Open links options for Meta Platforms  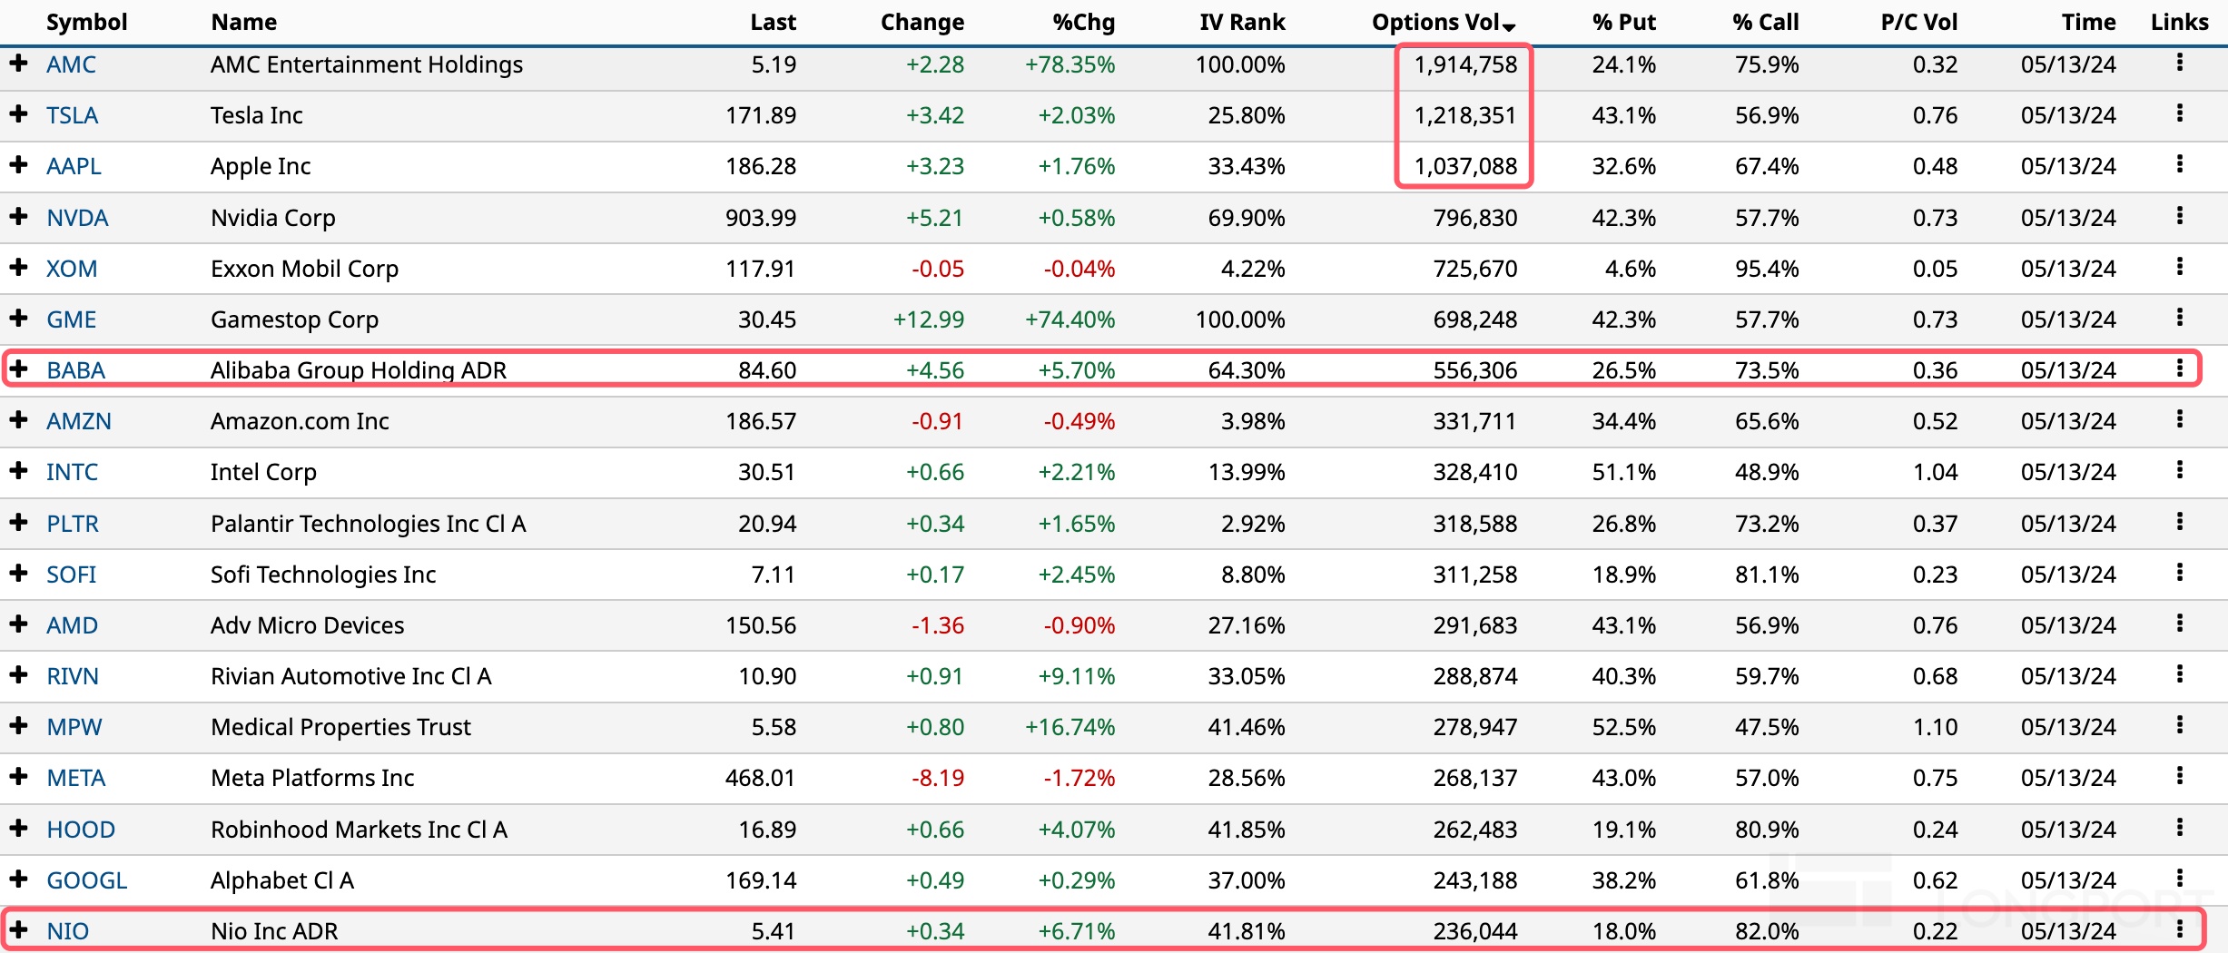point(2179,777)
